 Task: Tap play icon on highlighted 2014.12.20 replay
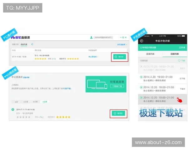click(x=141, y=98)
